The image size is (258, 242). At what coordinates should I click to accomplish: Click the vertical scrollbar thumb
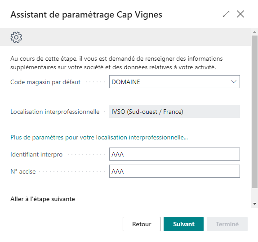[254, 112]
